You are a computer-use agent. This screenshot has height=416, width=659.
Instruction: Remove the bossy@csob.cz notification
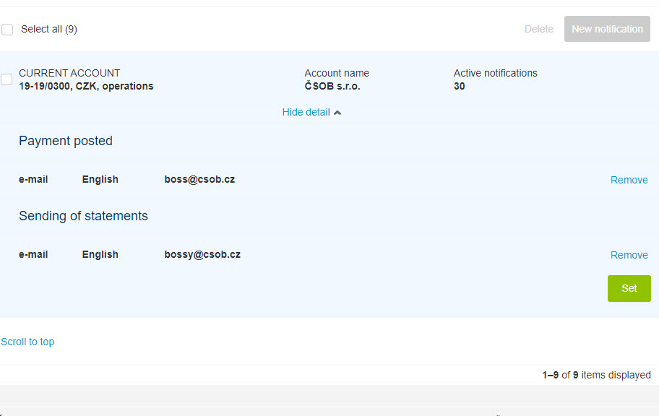pyautogui.click(x=629, y=255)
